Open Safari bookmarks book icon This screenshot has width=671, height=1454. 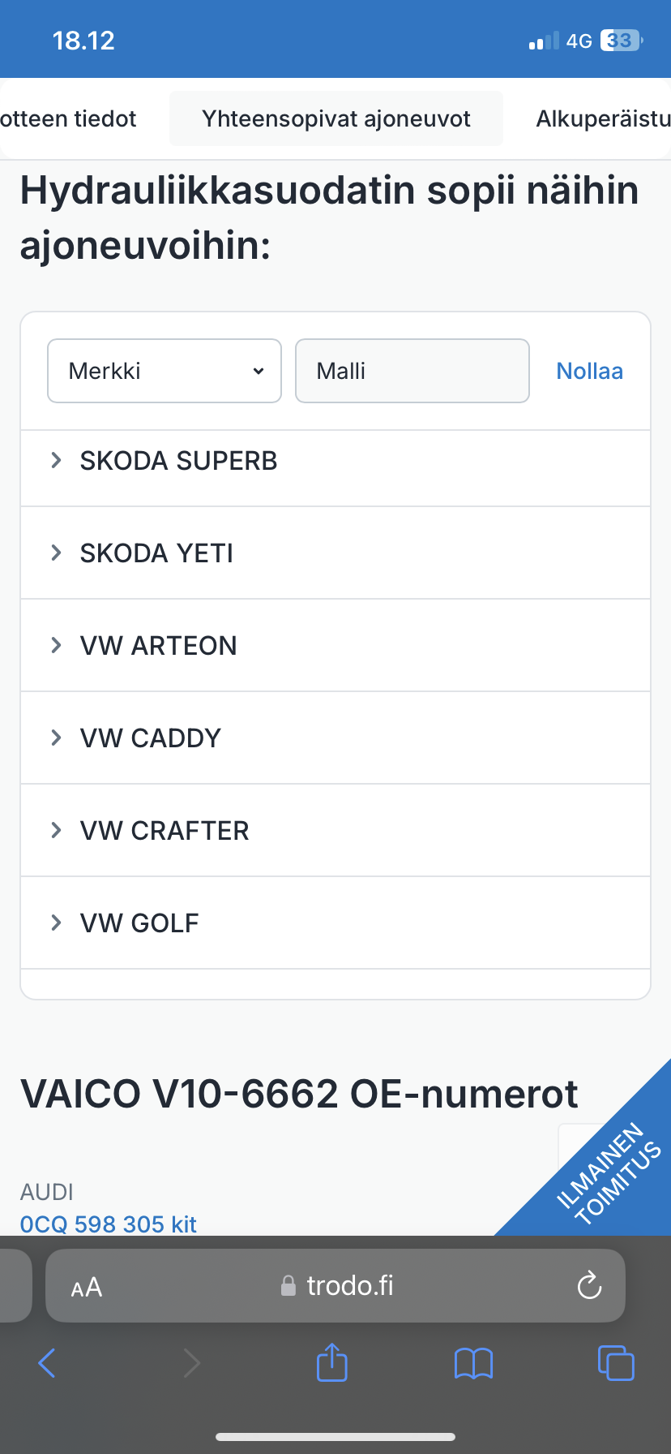point(473,1363)
